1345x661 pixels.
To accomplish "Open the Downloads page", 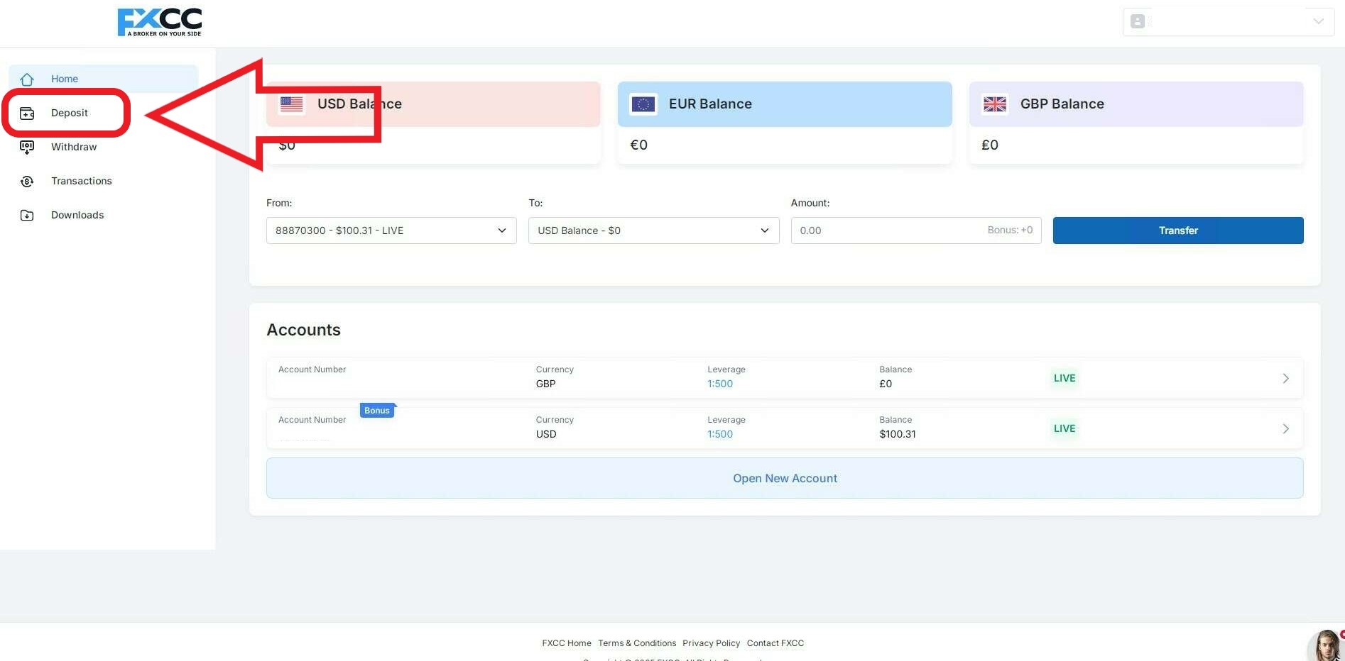I will coord(77,215).
